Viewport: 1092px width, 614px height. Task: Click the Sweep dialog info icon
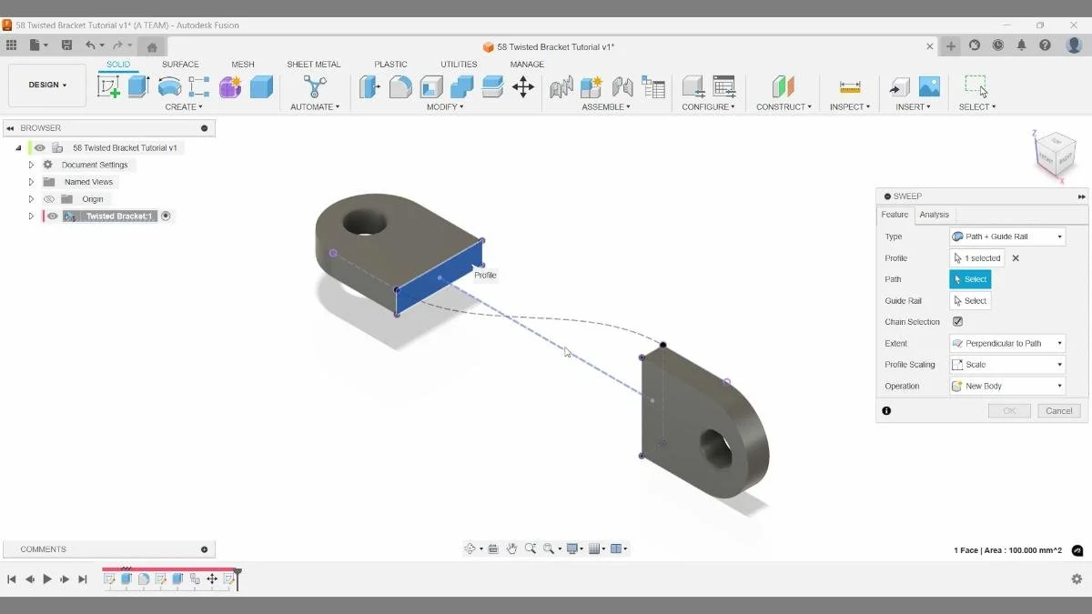(x=886, y=411)
